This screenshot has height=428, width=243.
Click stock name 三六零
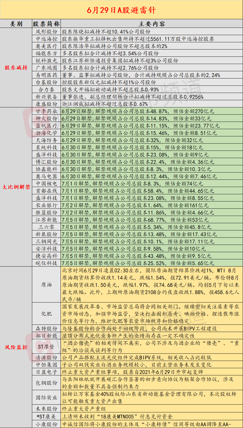point(46,227)
